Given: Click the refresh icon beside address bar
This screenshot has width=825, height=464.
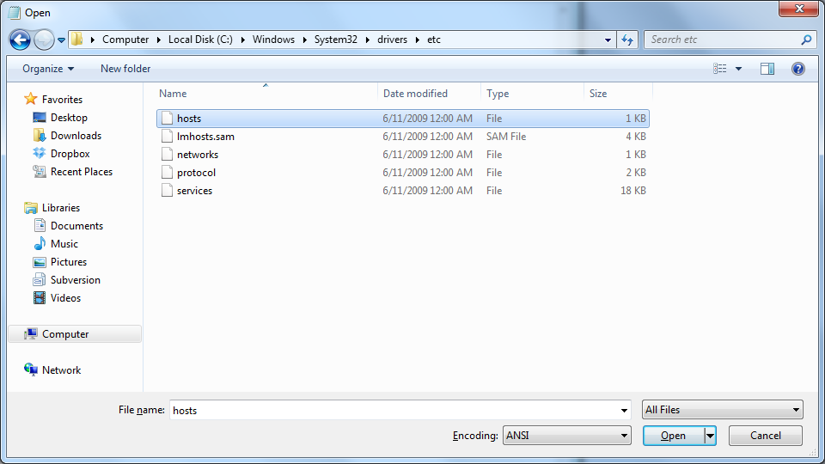Looking at the screenshot, I should point(627,40).
